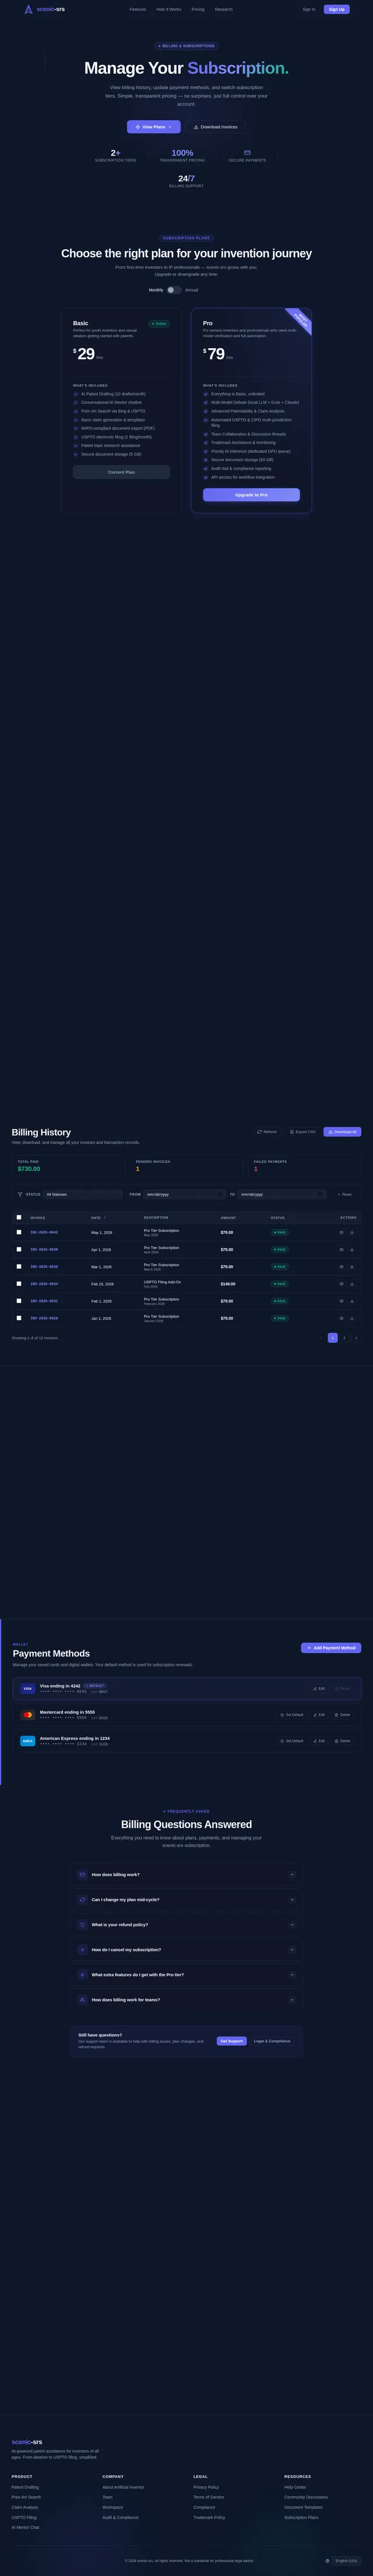The image size is (373, 2576).
Task: Open the Privacy Policy footer link
Action: pos(207,2487)
